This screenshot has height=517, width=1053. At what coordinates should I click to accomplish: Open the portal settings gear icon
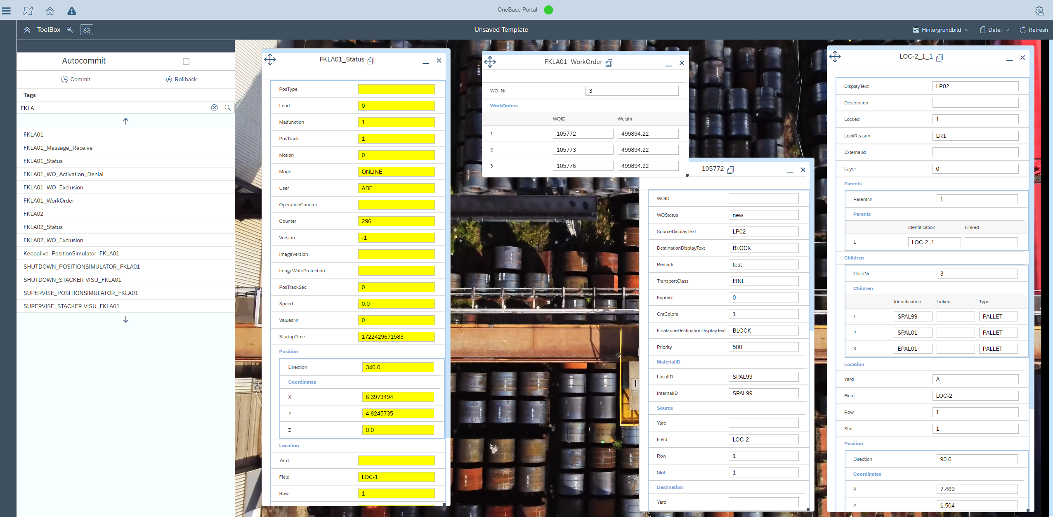point(1039,11)
